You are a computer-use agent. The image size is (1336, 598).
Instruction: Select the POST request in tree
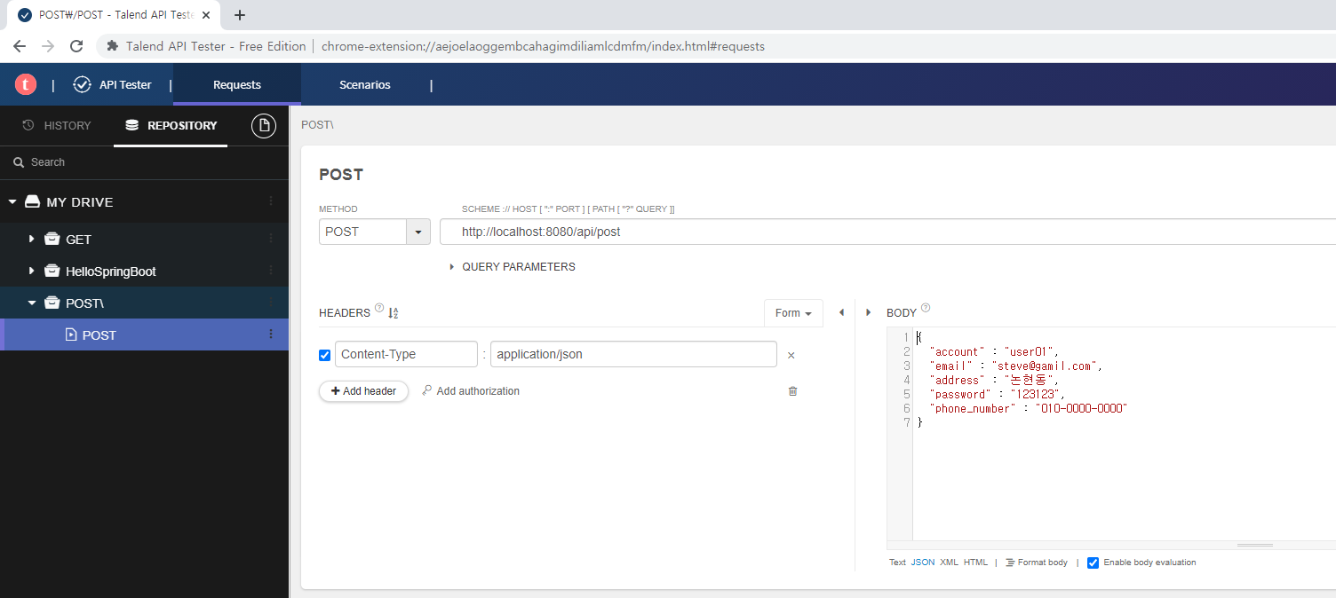point(145,334)
